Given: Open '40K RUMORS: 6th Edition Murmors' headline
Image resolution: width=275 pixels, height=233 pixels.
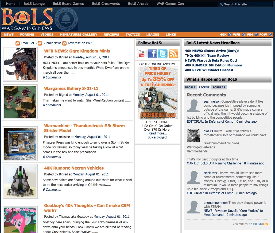Looking at the screenshot, I should pyautogui.click(x=213, y=65).
